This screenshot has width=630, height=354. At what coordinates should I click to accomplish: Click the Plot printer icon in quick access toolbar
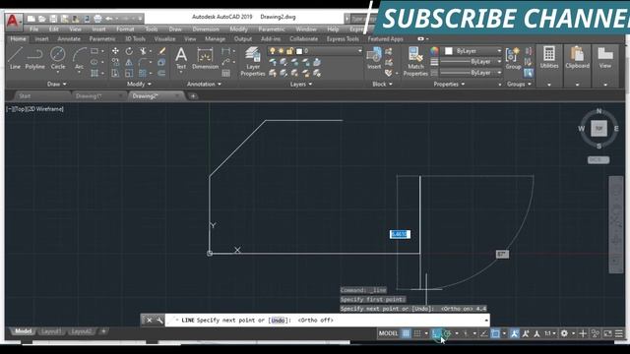tap(97, 19)
